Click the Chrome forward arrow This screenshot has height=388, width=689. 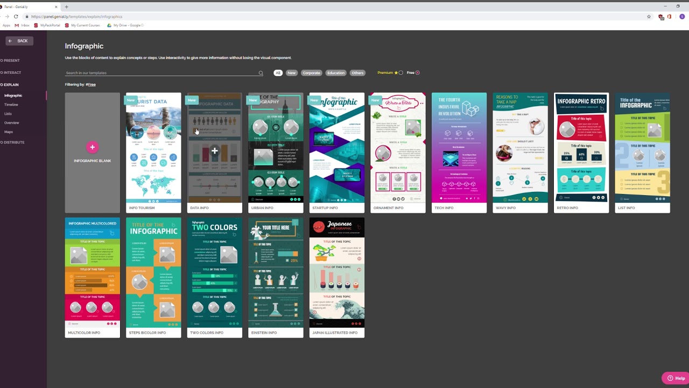(6, 17)
